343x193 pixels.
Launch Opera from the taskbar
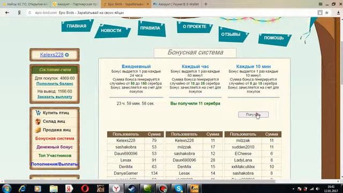click(x=85, y=189)
